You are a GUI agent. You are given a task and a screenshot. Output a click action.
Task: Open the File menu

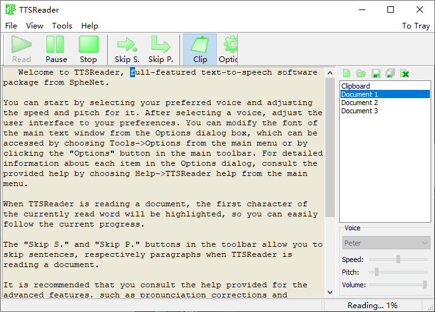pos(11,26)
